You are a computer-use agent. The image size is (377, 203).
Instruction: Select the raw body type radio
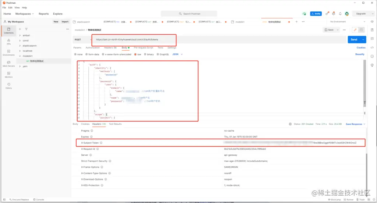(x=135, y=54)
